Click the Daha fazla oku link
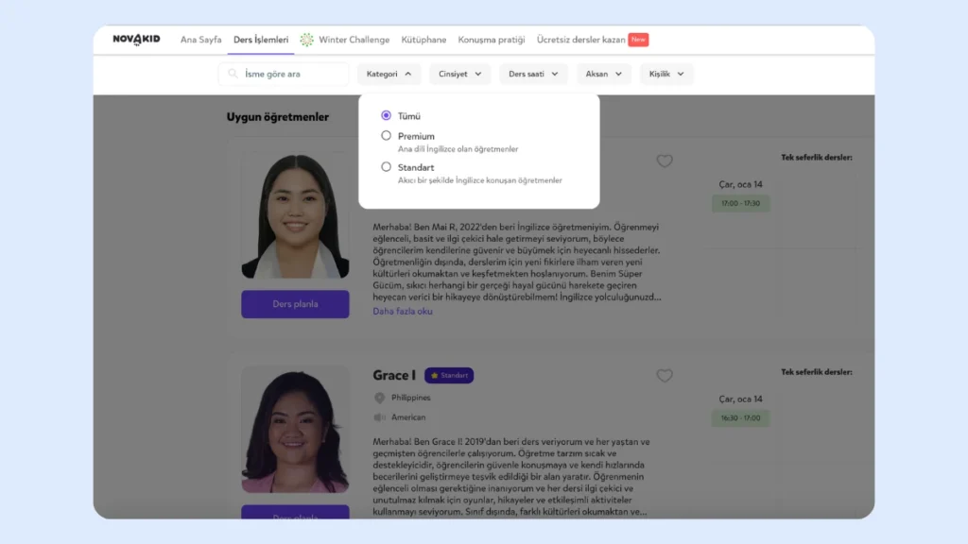This screenshot has width=968, height=544. (403, 311)
